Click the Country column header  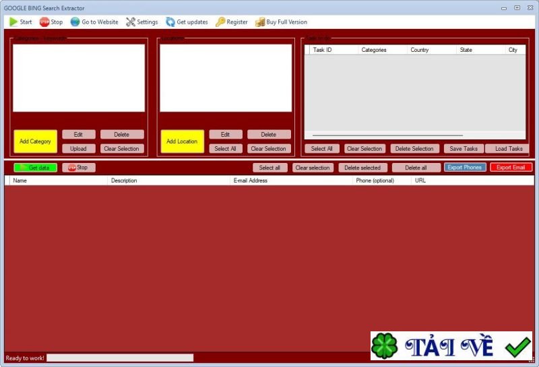pyautogui.click(x=432, y=50)
